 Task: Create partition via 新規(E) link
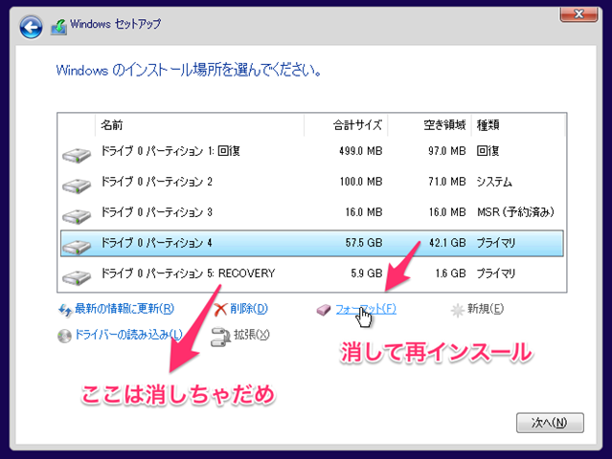click(x=486, y=309)
